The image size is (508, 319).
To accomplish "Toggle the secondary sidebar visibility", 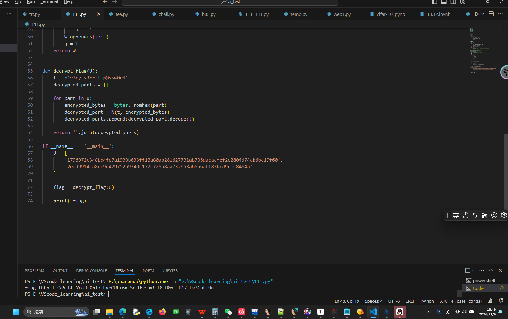I will 453,2.
